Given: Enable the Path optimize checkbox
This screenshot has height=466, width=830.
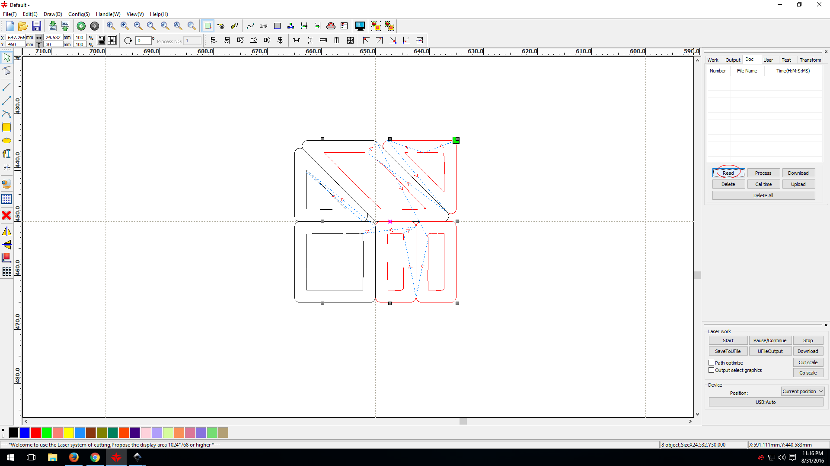Looking at the screenshot, I should click(712, 363).
